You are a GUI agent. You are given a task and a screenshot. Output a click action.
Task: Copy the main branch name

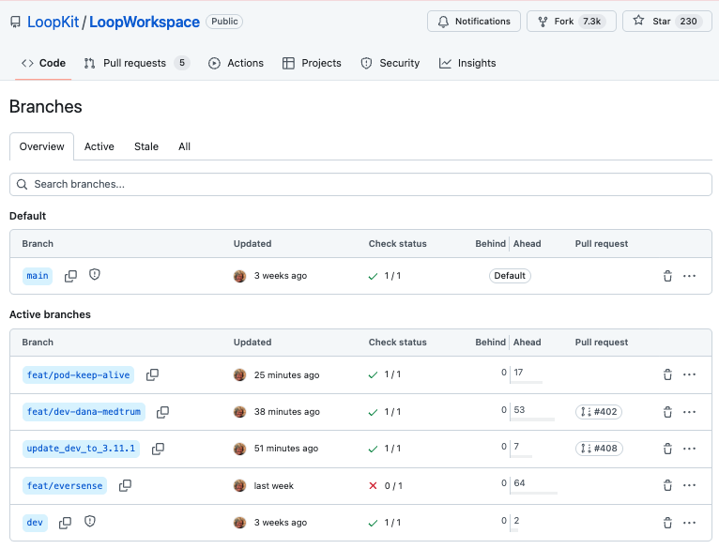click(x=70, y=276)
